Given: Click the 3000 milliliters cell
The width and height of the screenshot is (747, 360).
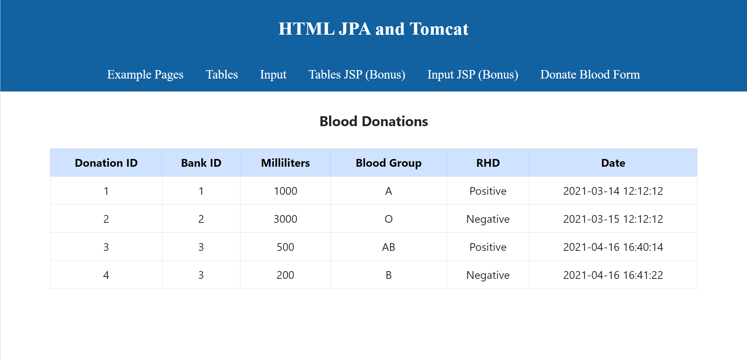Looking at the screenshot, I should pyautogui.click(x=285, y=219).
